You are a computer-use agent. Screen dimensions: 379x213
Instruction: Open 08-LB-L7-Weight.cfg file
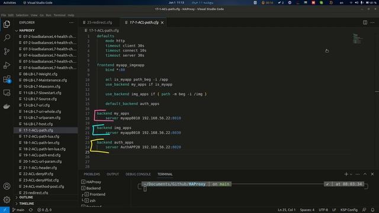coord(40,74)
